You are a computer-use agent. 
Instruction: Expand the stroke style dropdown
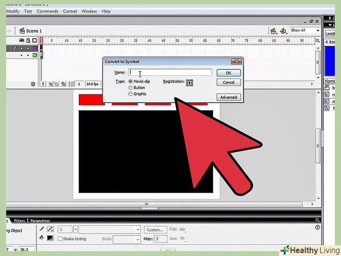pos(137,230)
